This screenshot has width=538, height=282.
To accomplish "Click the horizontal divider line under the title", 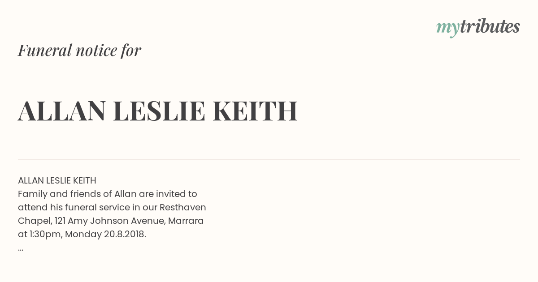I will (269, 159).
